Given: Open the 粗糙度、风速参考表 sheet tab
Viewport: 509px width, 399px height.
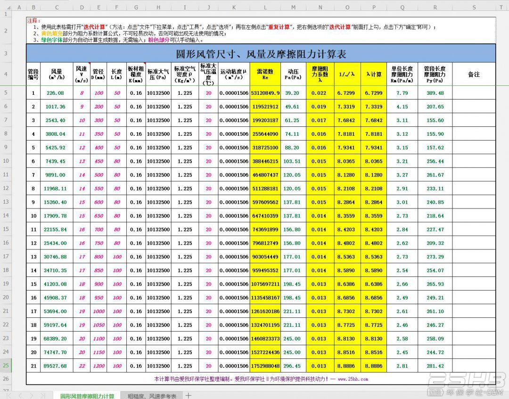Looking at the screenshot, I should click(152, 396).
